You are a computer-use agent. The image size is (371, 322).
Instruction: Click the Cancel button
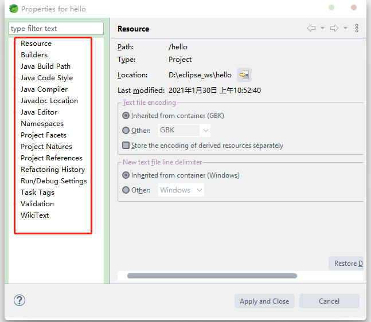pos(329,301)
